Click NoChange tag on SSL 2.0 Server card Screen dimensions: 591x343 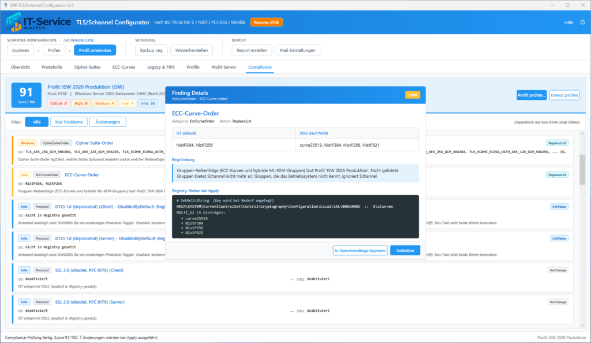coord(558,302)
